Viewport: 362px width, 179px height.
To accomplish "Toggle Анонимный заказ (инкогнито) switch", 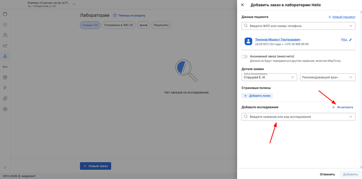I will 244,57.
